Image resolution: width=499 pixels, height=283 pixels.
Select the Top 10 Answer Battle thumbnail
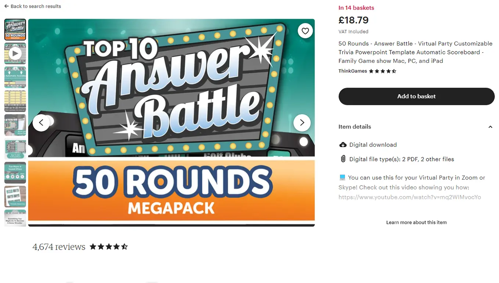point(15,30)
